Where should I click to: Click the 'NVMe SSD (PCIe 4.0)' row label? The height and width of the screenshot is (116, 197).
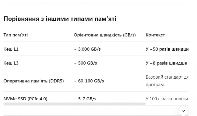25,99
